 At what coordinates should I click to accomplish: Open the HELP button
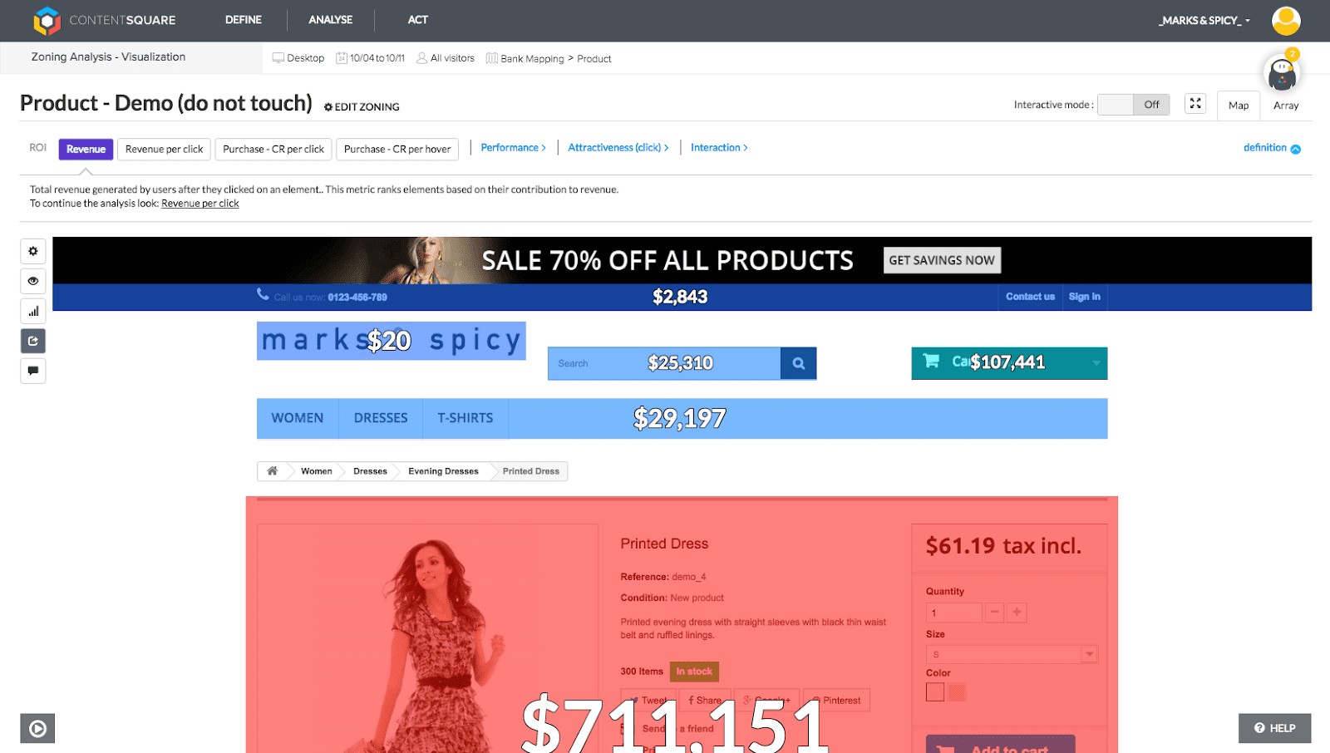point(1274,728)
